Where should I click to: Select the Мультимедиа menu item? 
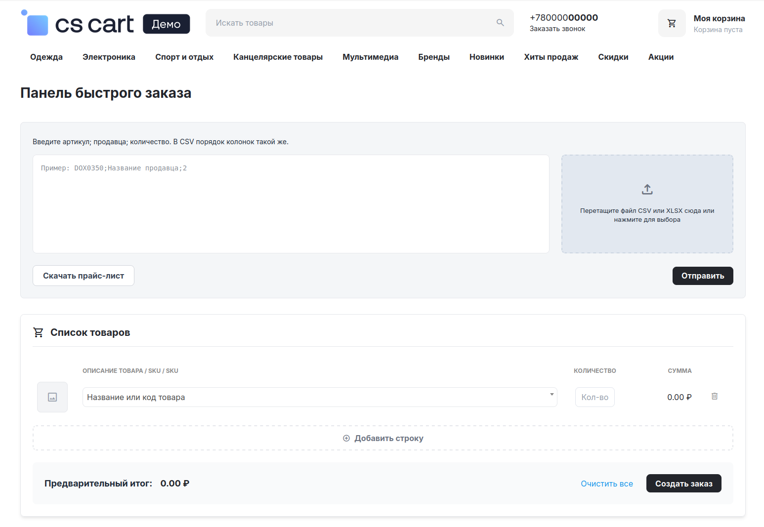tap(370, 57)
